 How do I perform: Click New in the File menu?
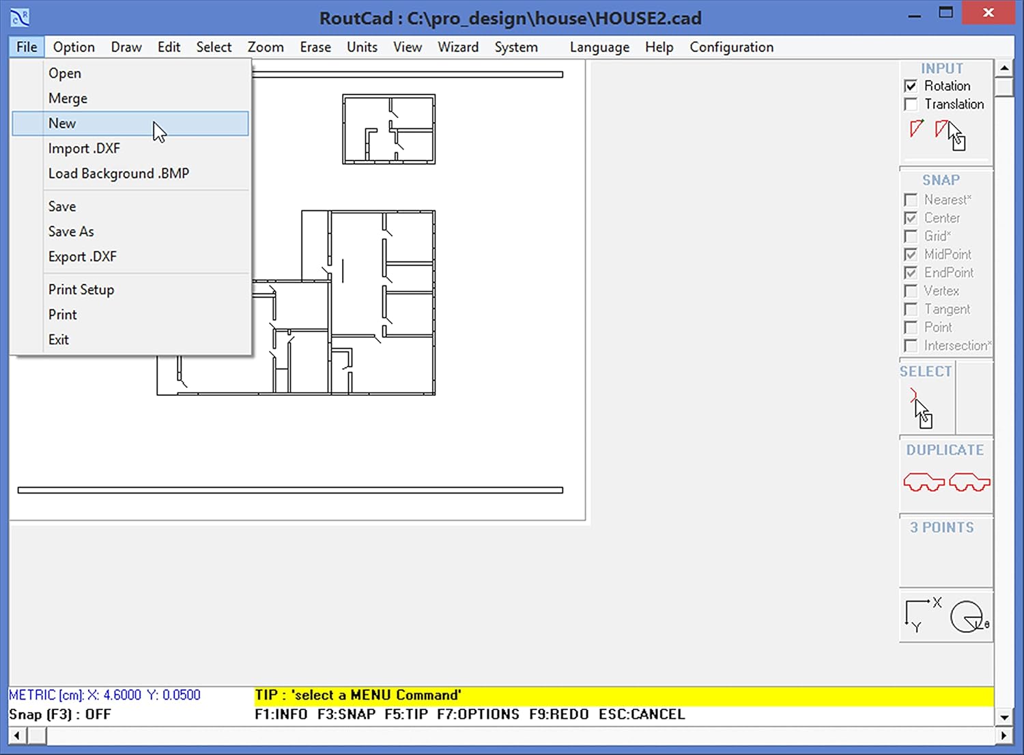coord(63,123)
